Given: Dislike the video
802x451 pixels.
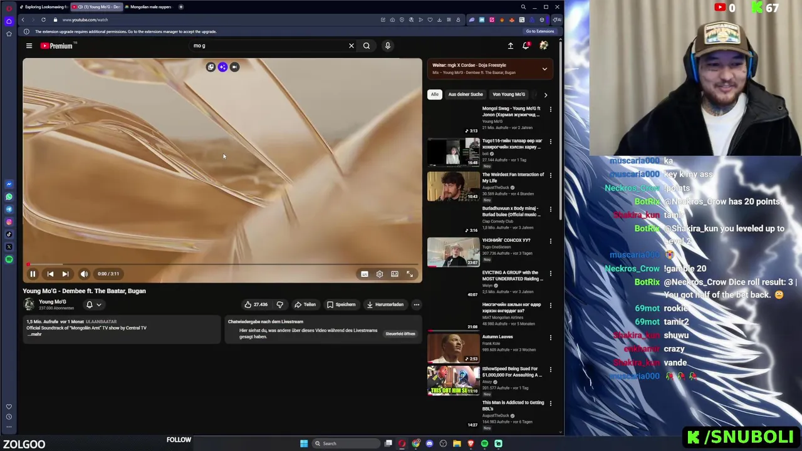Looking at the screenshot, I should click(x=280, y=304).
